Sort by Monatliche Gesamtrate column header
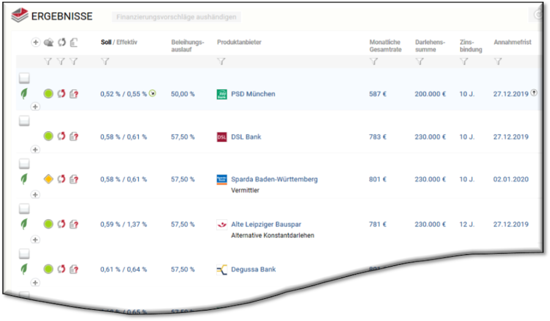Image resolution: width=550 pixels, height=321 pixels. coord(385,46)
